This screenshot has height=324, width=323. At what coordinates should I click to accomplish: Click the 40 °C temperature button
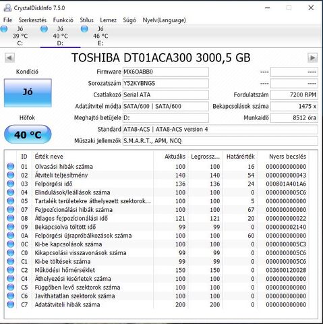click(x=28, y=134)
